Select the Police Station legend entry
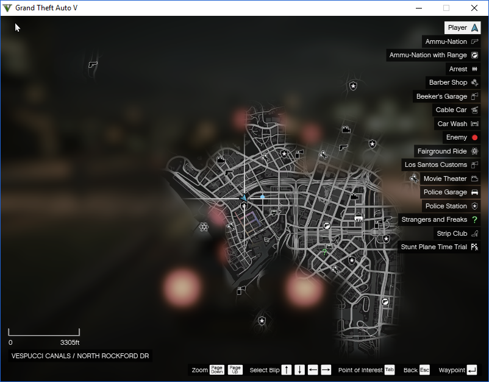 [451, 206]
